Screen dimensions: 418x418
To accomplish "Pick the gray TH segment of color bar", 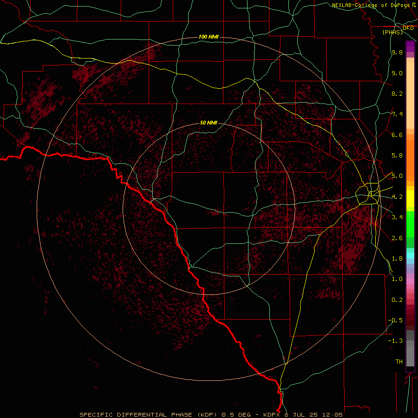I will pos(410,356).
